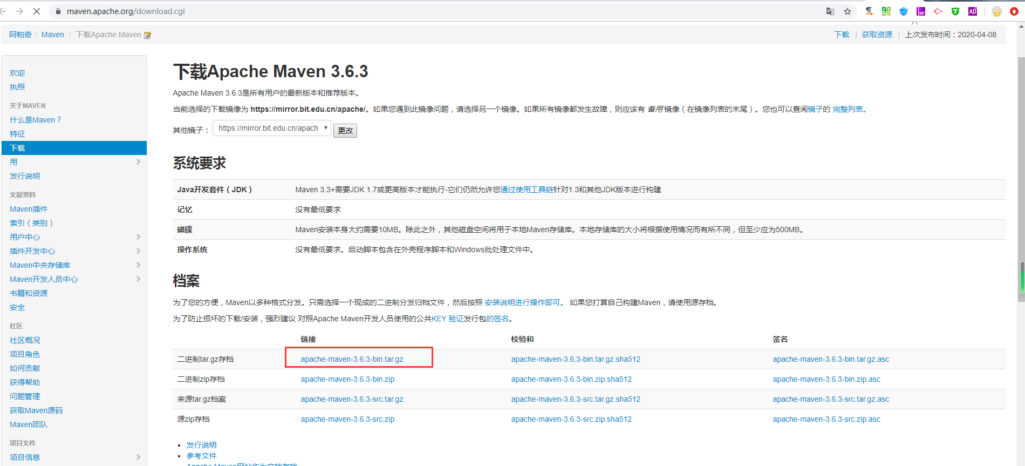Open 社区概况 in the sidebar

coord(25,340)
